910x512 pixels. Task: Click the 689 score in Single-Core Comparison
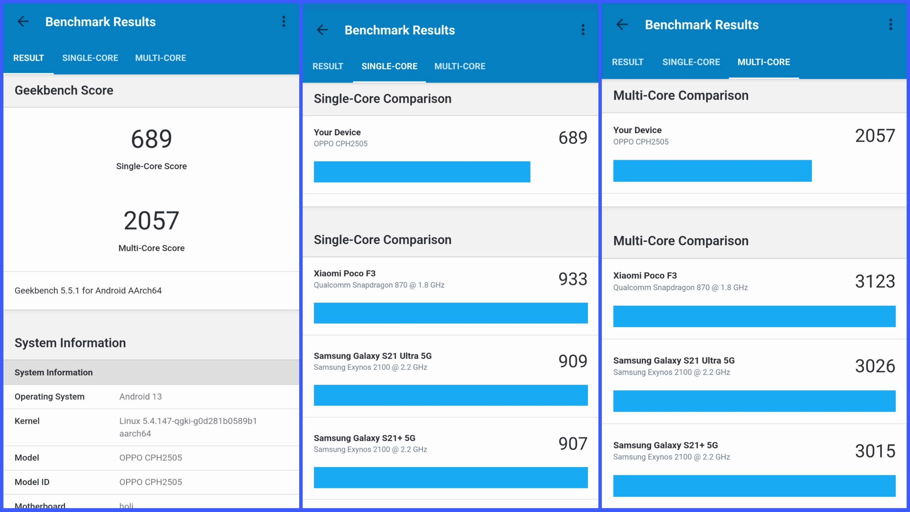pos(573,138)
